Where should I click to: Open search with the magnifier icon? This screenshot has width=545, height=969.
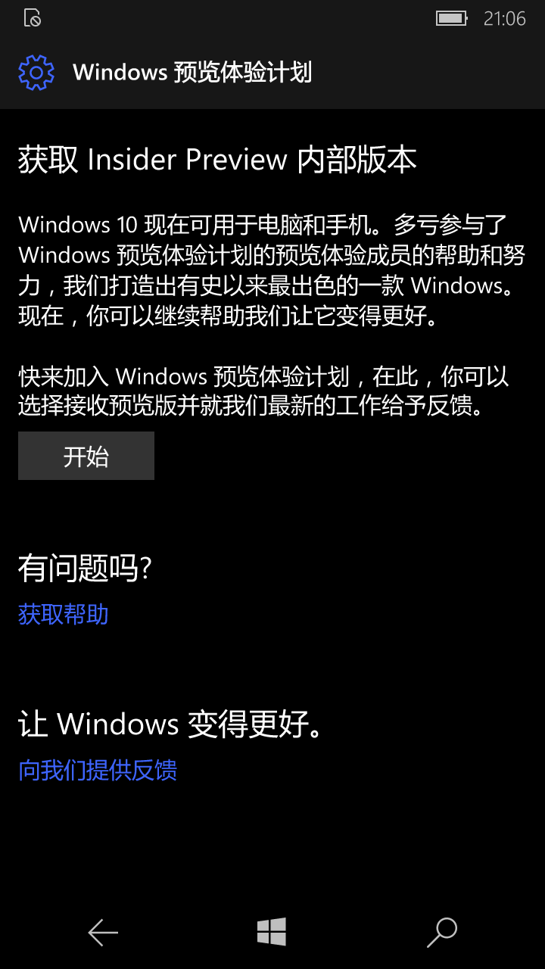(442, 933)
